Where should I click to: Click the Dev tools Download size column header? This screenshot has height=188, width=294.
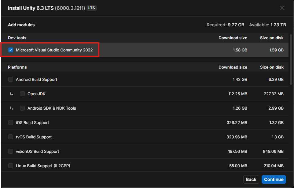[x=233, y=38]
